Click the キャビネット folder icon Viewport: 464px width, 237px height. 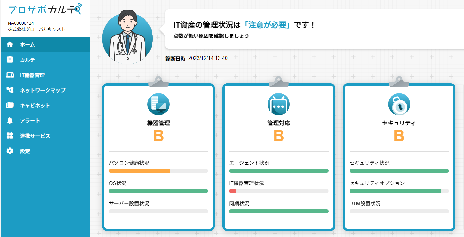10,105
